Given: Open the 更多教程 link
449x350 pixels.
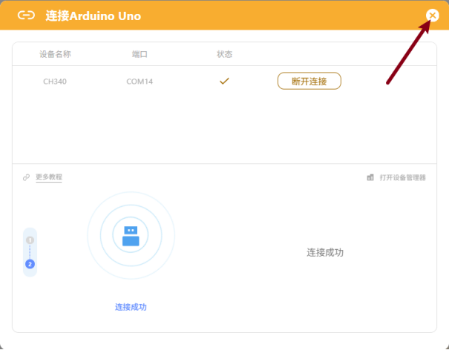Looking at the screenshot, I should (49, 177).
